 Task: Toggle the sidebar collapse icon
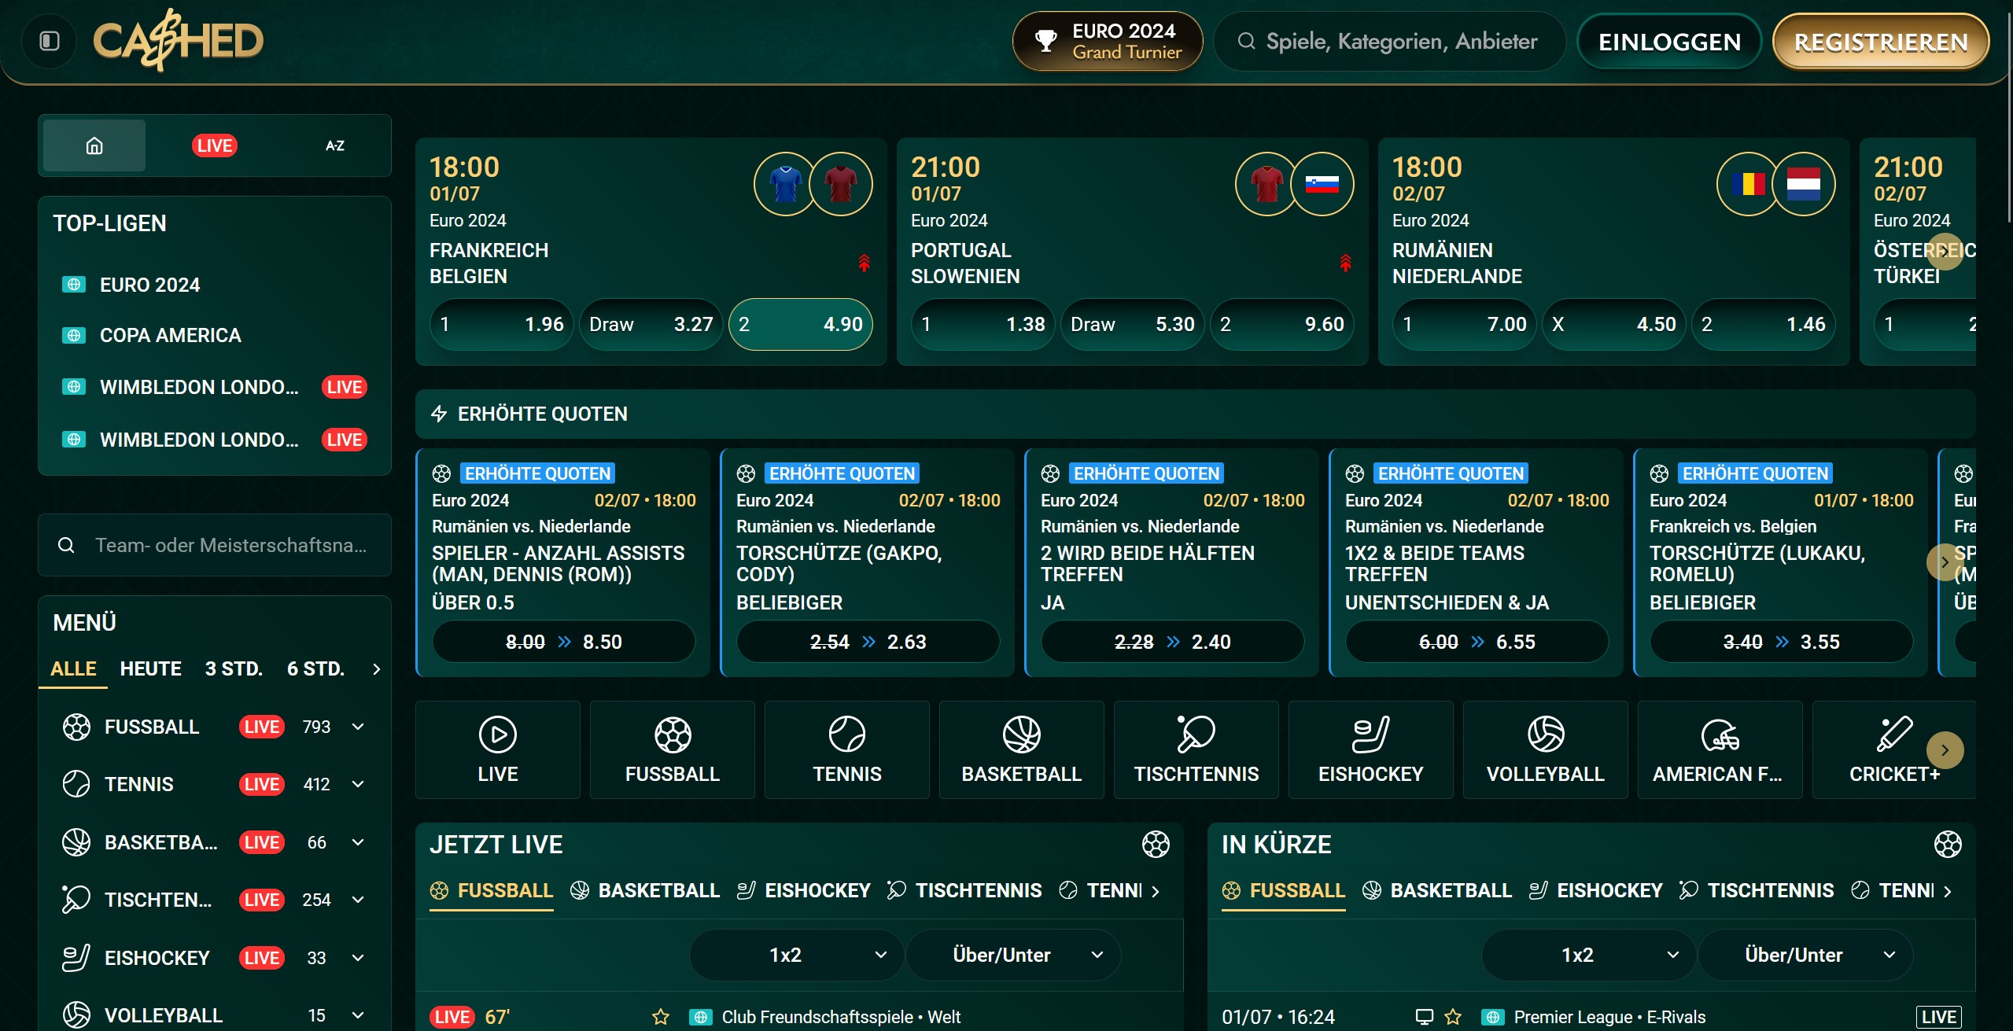point(50,41)
